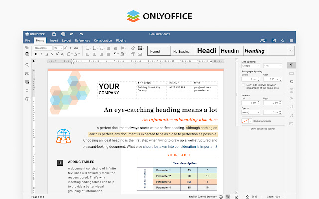This screenshot has height=199, width=319.
Task: Toggle Strikethrough formatting
Action: [52, 54]
